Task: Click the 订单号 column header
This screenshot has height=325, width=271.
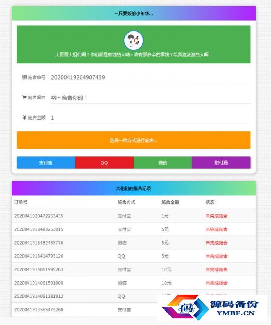Action: coord(21,202)
